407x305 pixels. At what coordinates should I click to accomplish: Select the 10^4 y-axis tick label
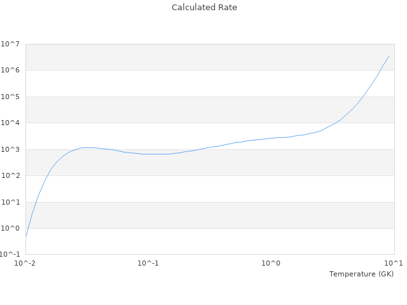[11, 123]
